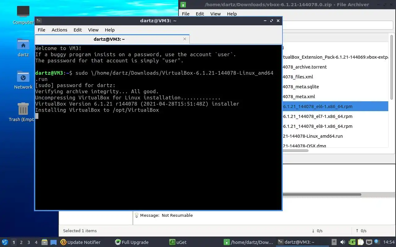
Task: Click the lightbulb icon next to Message
Action: tap(136, 215)
